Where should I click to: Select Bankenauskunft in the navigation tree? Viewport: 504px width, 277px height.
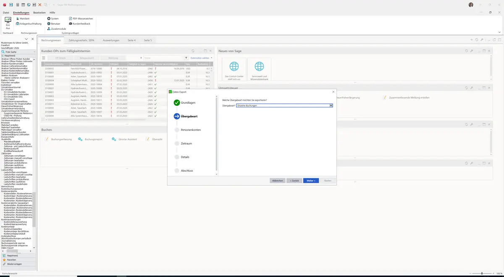pos(12,148)
